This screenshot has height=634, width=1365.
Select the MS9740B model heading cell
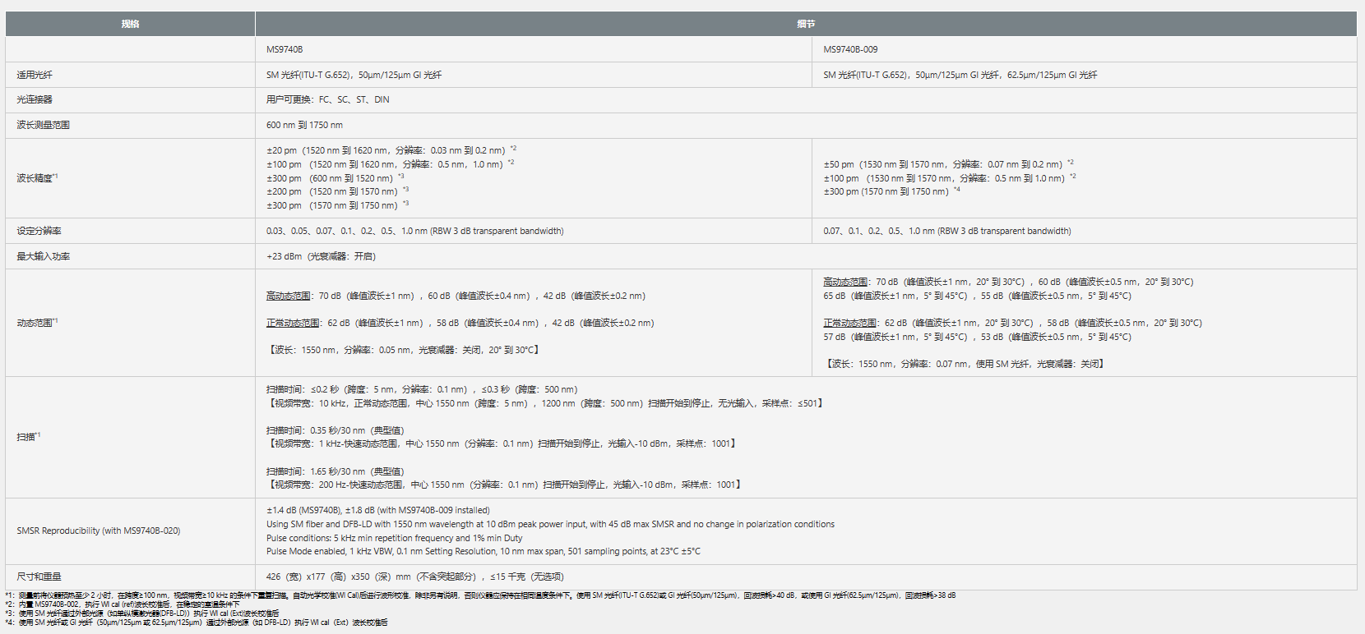(285, 49)
